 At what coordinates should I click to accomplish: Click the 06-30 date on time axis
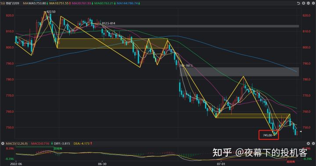click(102, 164)
